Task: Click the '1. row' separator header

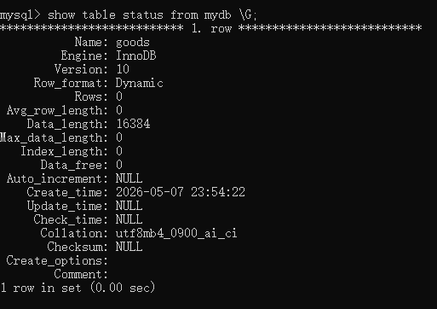Action: tap(211, 28)
